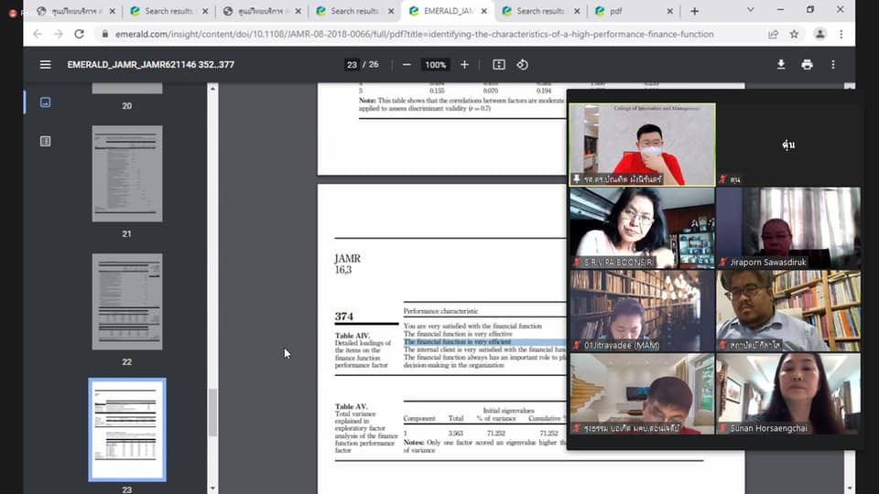Click the thumbnail panel scrollbar handle

click(x=212, y=412)
